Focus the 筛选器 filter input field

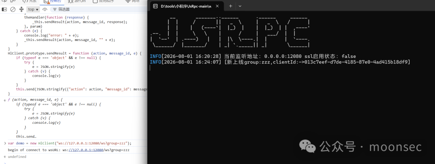click(99, 9)
